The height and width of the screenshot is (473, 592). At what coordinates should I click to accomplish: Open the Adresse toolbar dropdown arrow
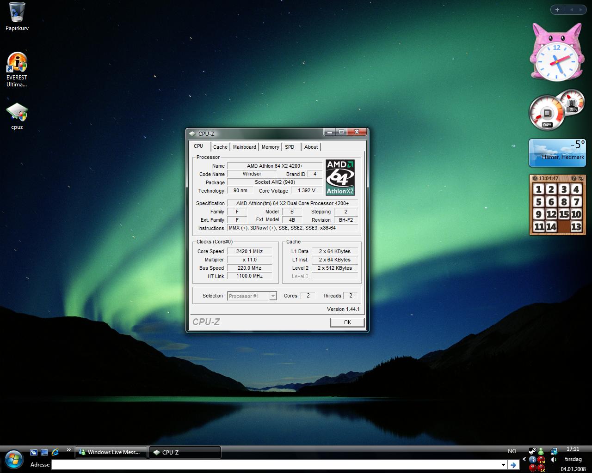click(x=503, y=465)
